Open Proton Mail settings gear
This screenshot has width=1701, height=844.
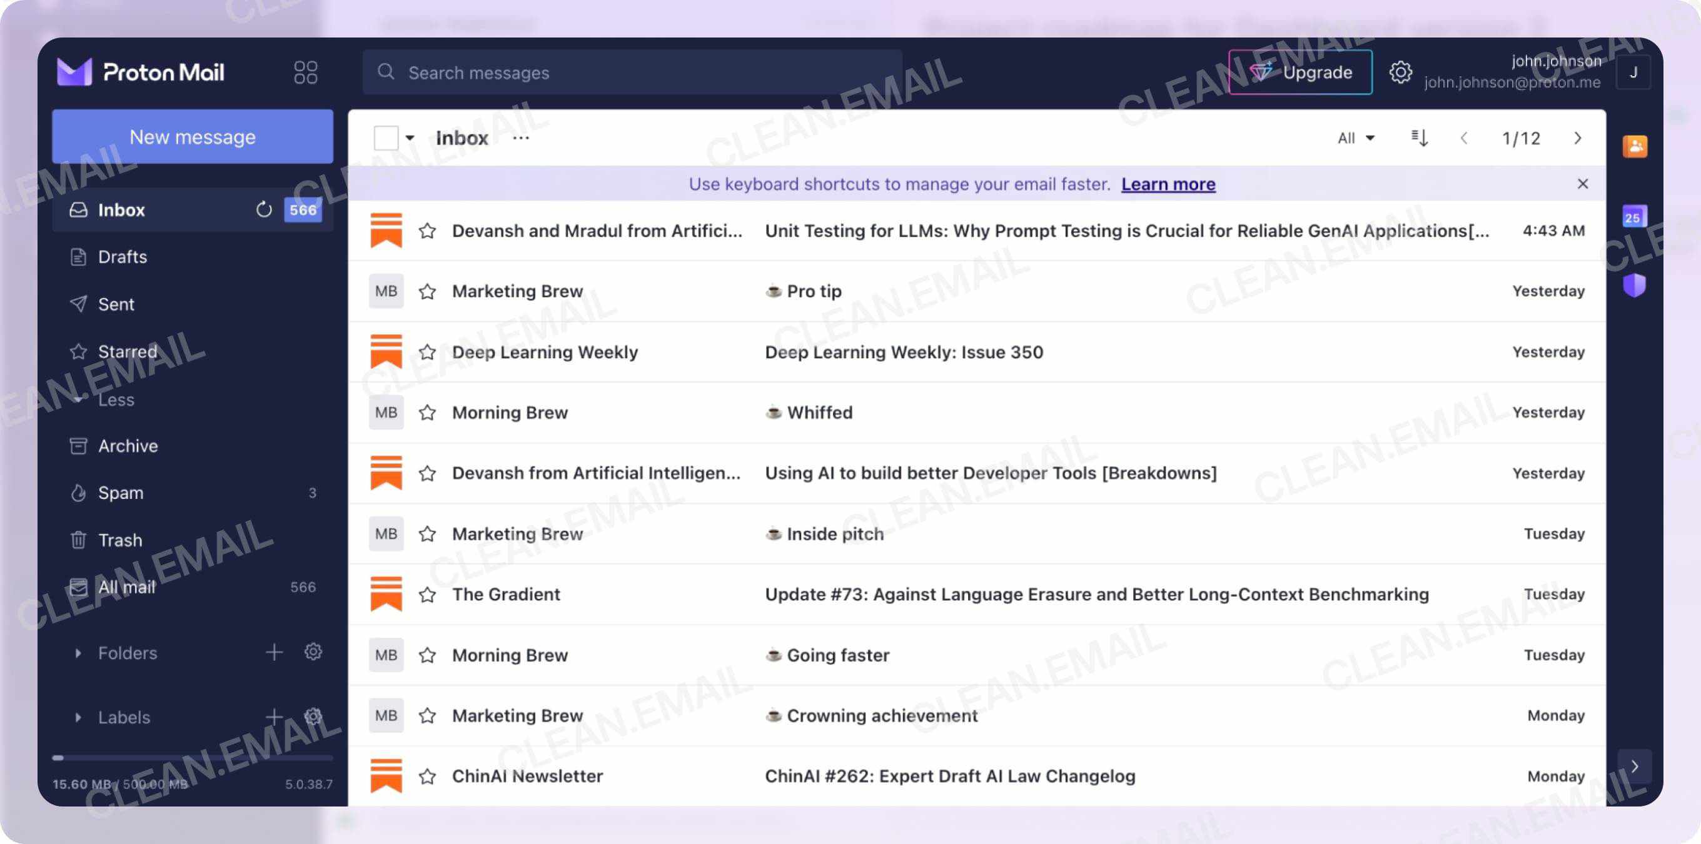[x=1401, y=73]
